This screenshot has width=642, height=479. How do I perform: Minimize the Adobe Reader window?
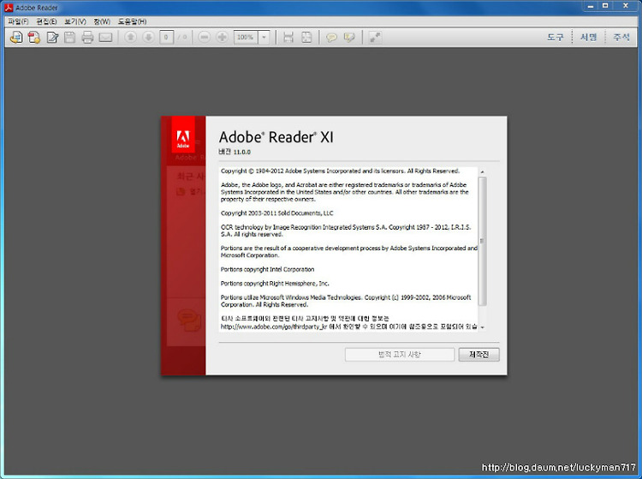pos(591,6)
